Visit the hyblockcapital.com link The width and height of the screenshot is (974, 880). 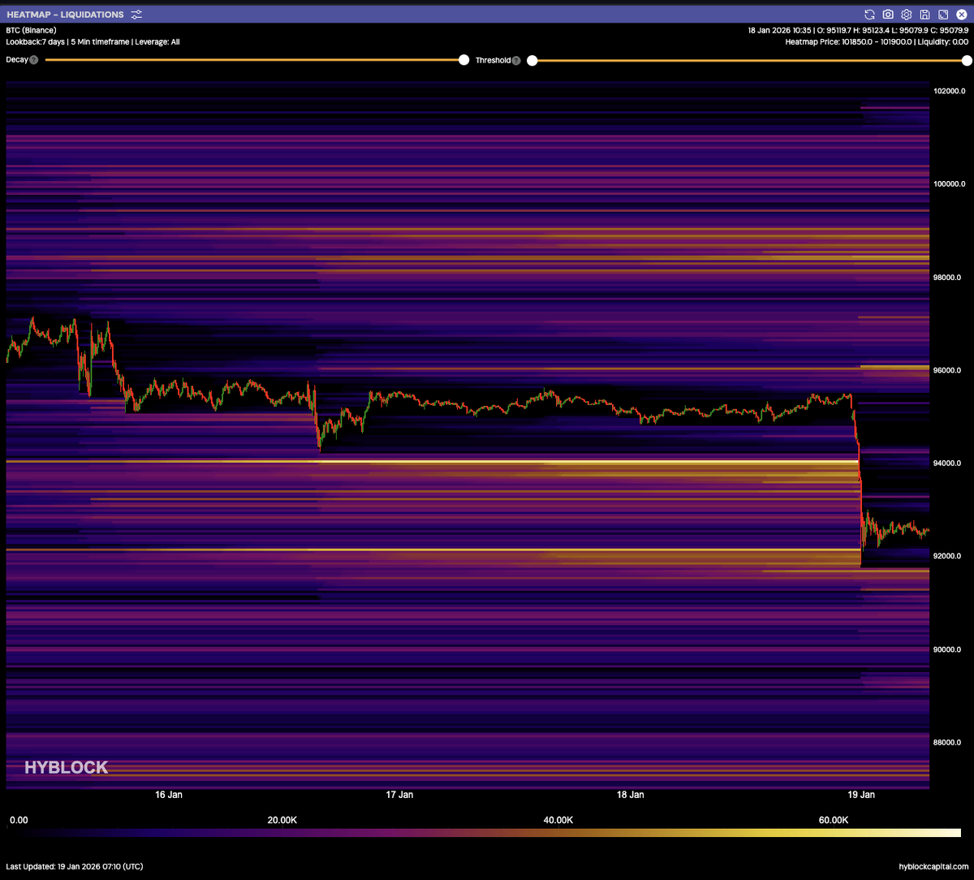click(x=933, y=867)
